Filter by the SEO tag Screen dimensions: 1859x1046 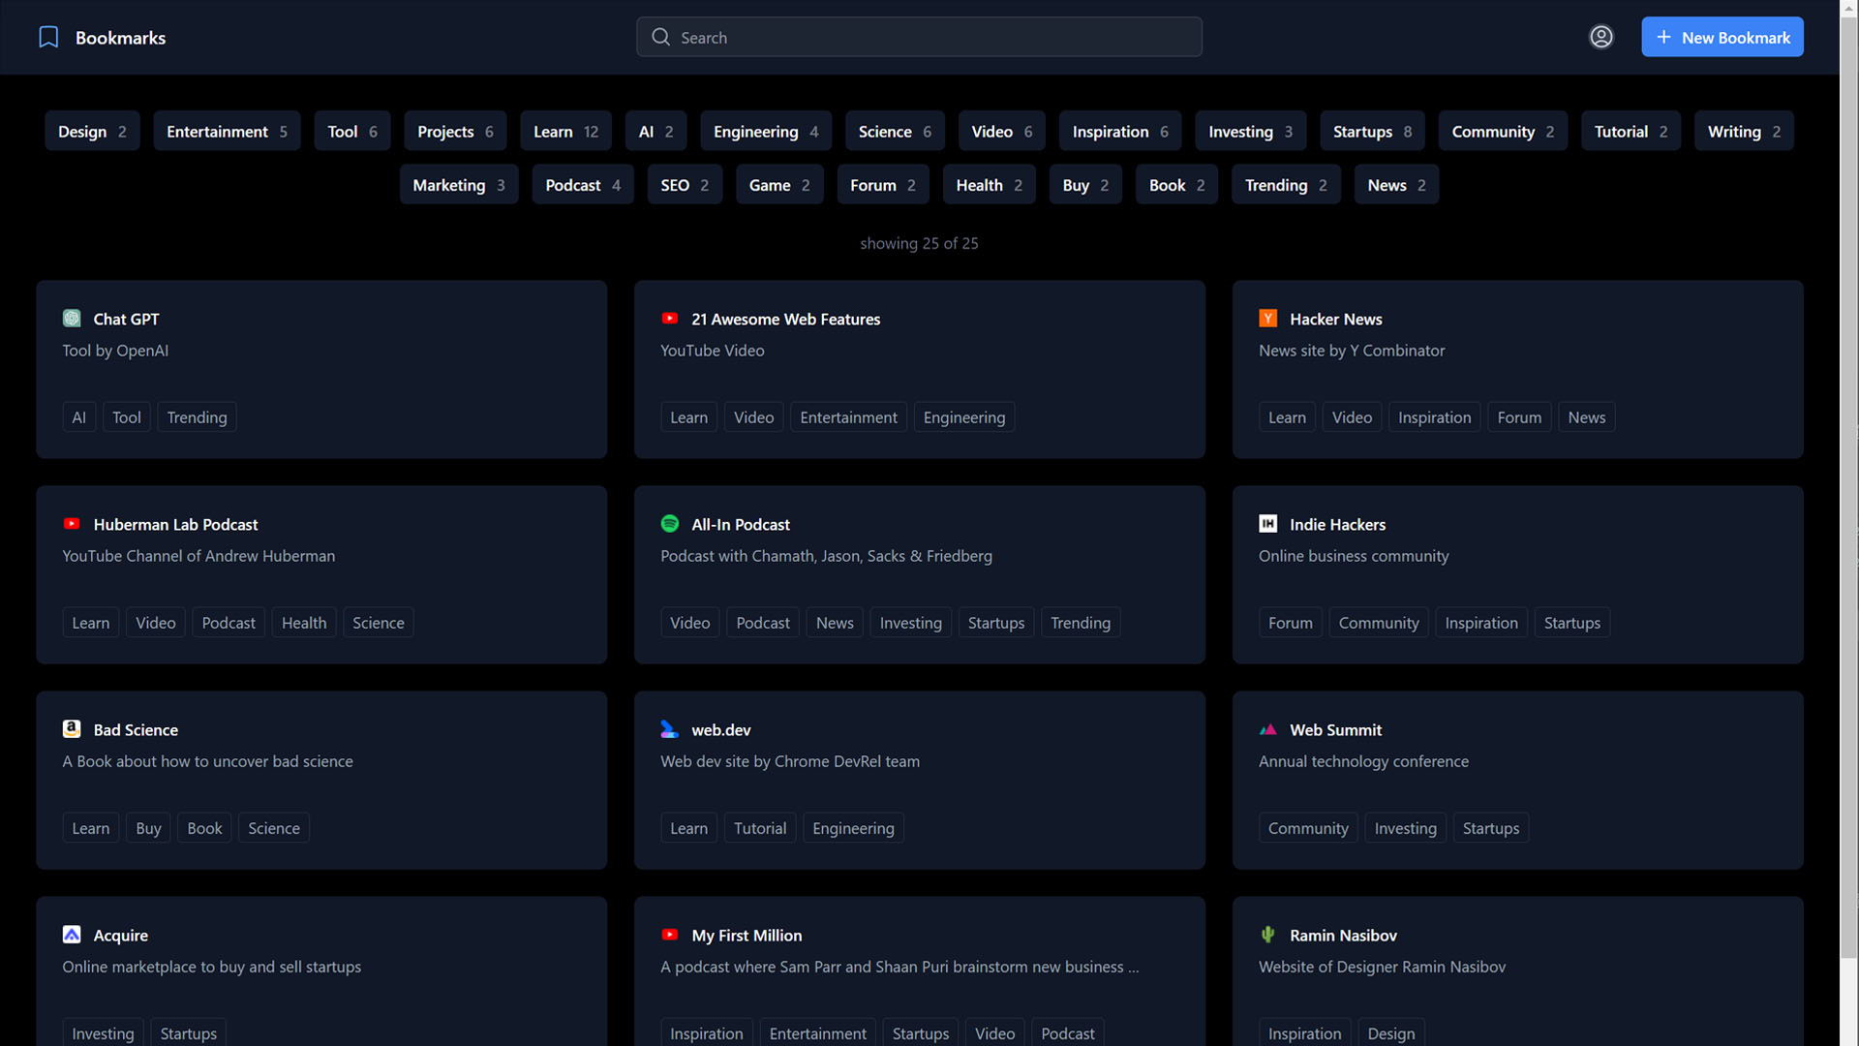685,184
